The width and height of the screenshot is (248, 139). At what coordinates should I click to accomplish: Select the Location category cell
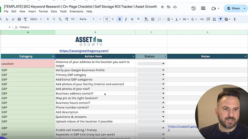(x=28, y=64)
